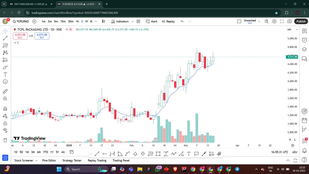Remove drawings with trash icon
The height and width of the screenshot is (174, 309).
tap(5, 140)
